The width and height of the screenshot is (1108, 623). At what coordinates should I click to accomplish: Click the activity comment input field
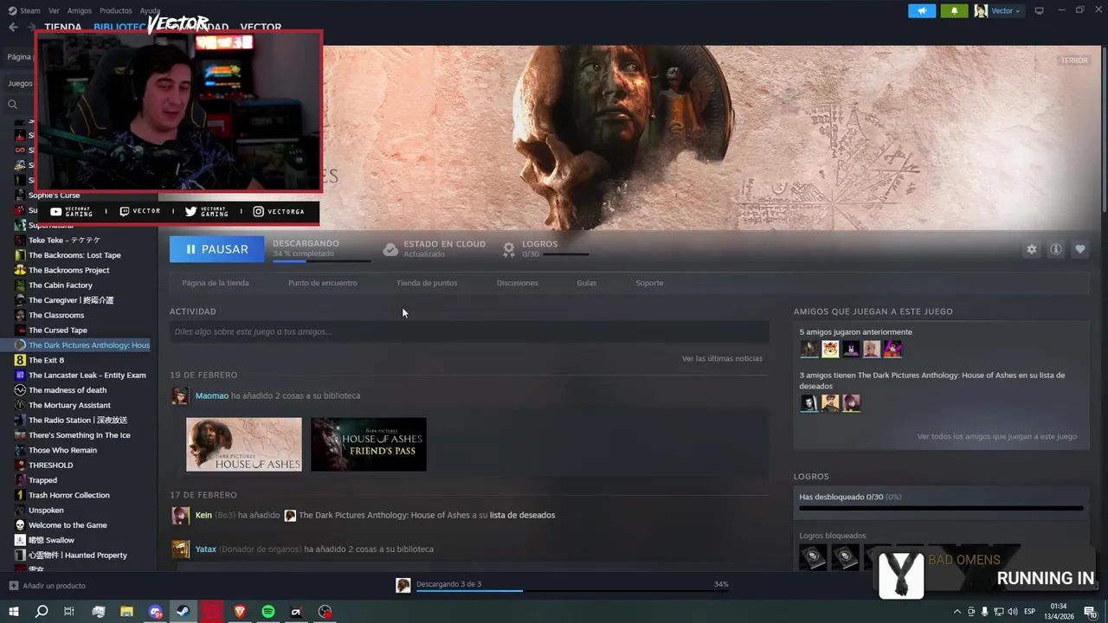469,331
